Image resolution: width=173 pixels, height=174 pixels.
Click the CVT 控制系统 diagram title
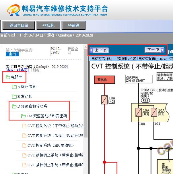[x=132, y=66]
